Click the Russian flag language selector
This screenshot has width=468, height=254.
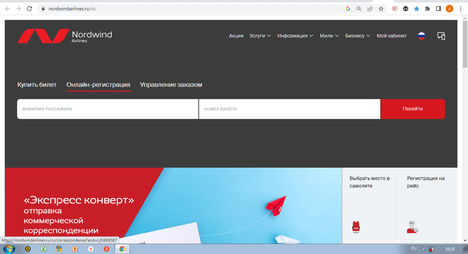tap(422, 36)
